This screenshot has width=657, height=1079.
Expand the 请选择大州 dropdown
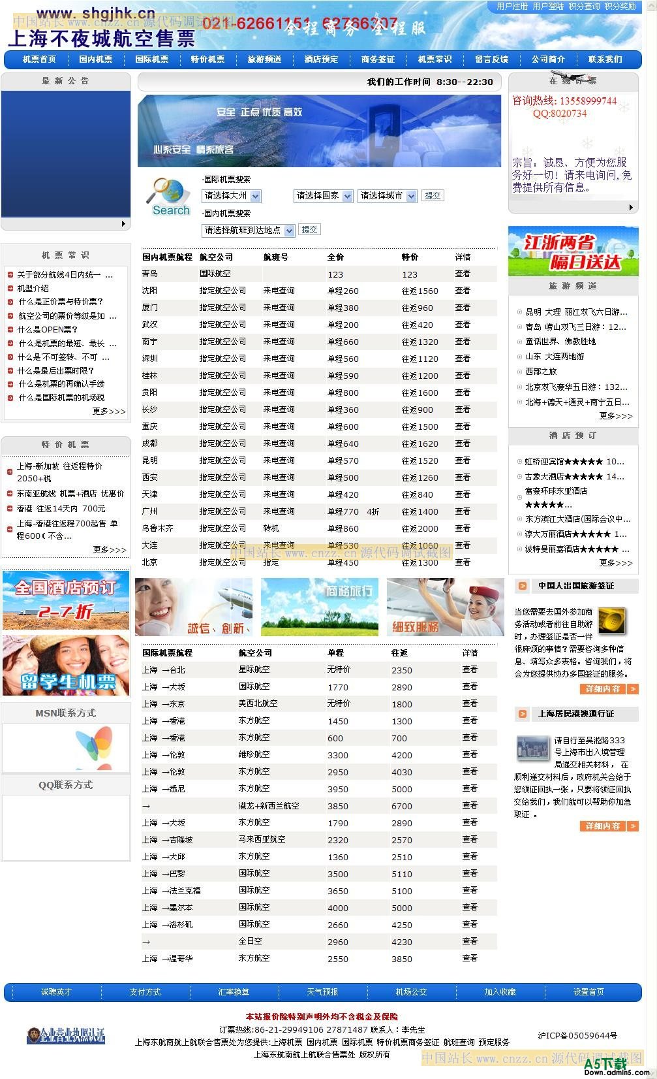pos(232,196)
